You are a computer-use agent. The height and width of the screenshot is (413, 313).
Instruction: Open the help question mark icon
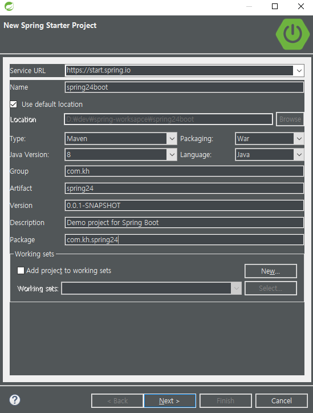pyautogui.click(x=15, y=400)
